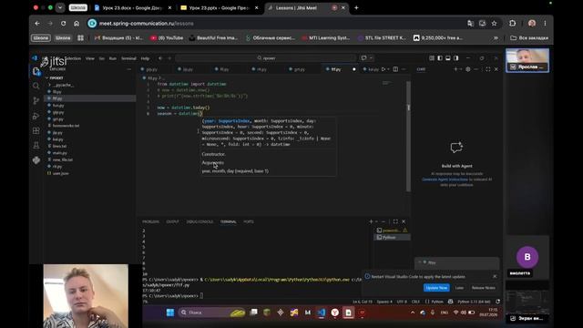The height and width of the screenshot is (328, 583).
Task: Select the Ярослав video thumbnail
Action: pyautogui.click(x=527, y=60)
